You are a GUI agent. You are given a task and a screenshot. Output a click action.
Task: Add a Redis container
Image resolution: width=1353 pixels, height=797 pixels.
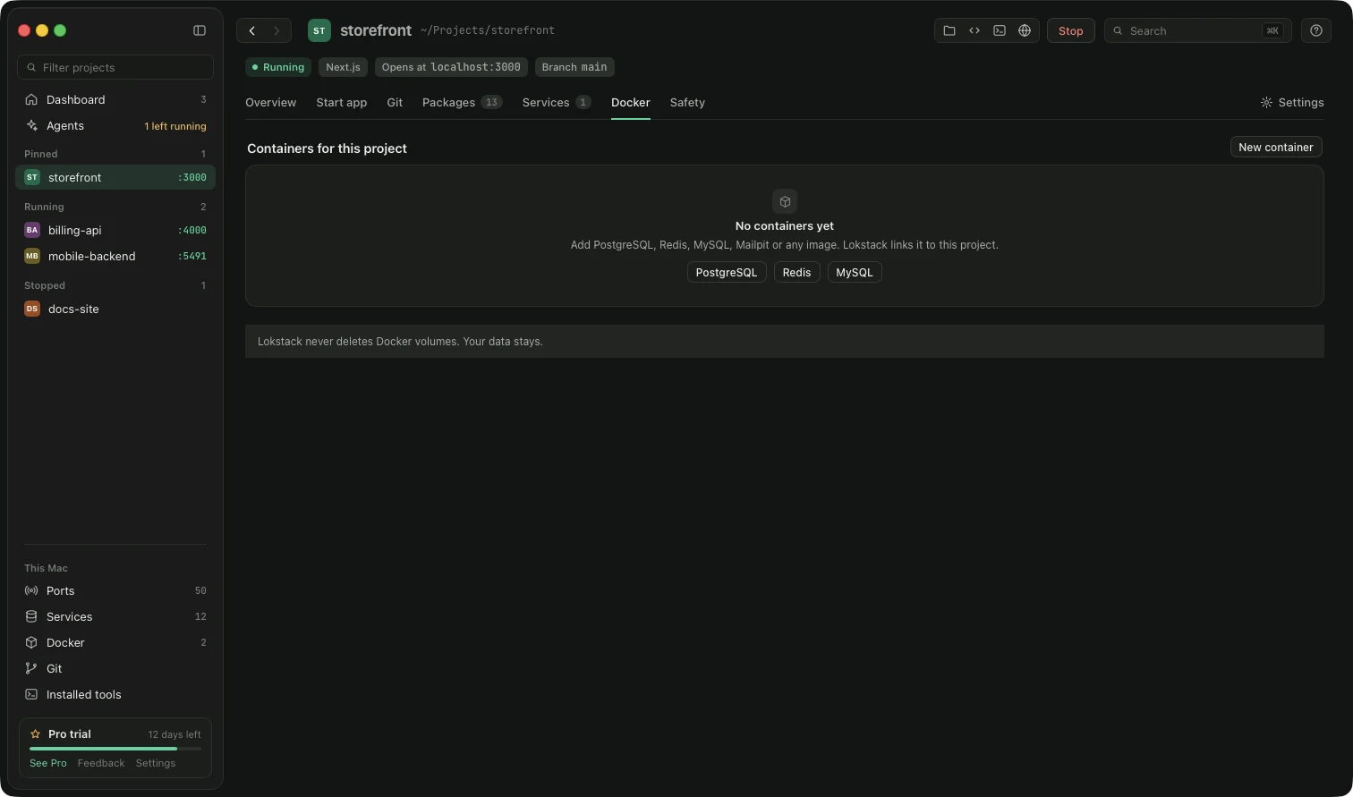click(x=796, y=272)
